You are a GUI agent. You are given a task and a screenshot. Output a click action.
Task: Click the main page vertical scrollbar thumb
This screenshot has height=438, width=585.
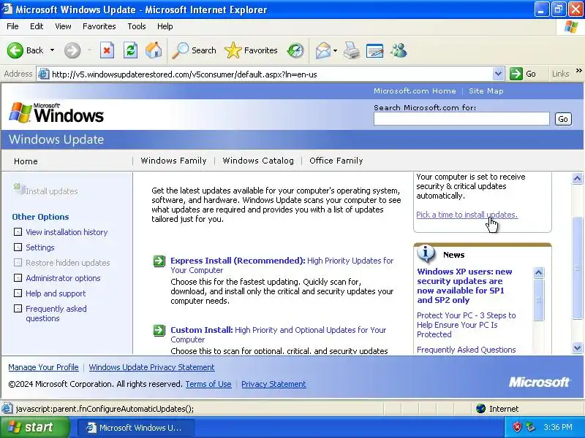click(x=577, y=268)
